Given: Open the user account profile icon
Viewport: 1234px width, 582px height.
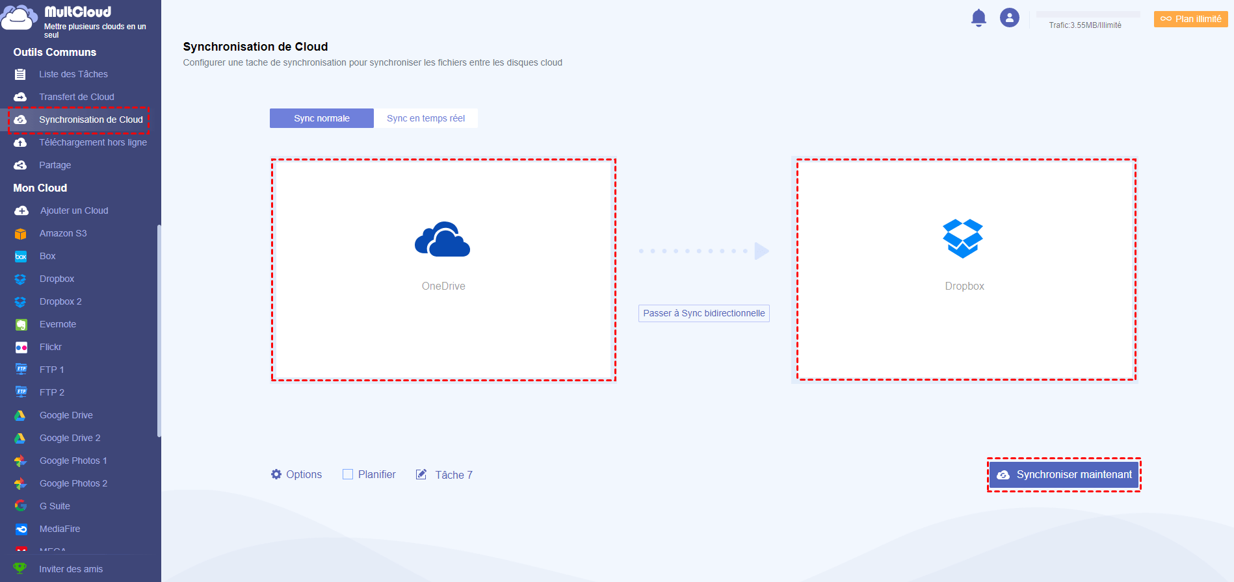Looking at the screenshot, I should 1010,18.
